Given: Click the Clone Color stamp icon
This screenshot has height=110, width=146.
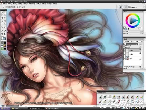Looking at the screenshot, I should [x=128, y=29].
